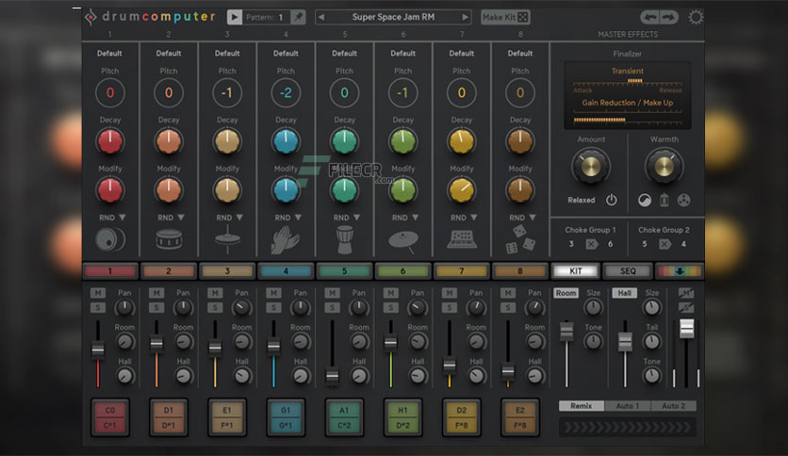The height and width of the screenshot is (456, 788).
Task: Click the Make Kit dice button
Action: pyautogui.click(x=505, y=17)
